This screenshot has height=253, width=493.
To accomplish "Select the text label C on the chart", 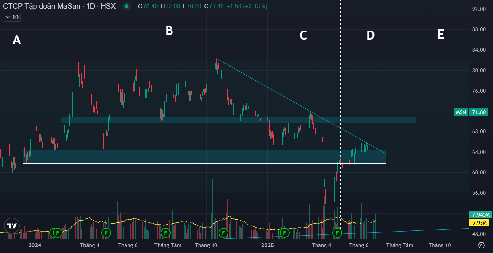I will [x=303, y=35].
